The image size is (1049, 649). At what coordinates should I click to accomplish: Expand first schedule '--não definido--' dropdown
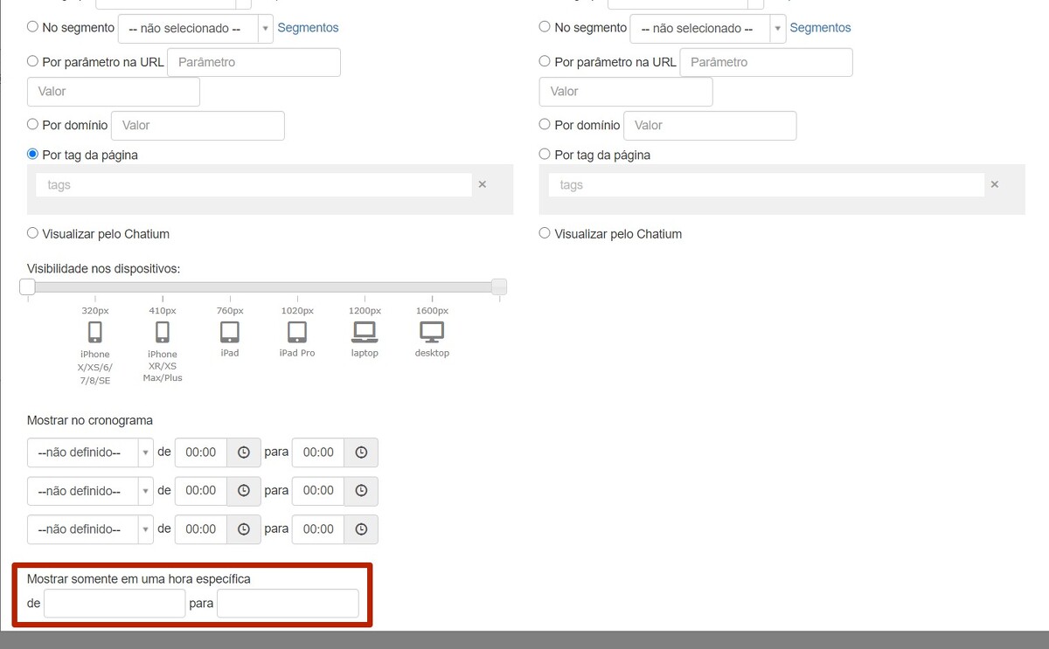tap(90, 452)
